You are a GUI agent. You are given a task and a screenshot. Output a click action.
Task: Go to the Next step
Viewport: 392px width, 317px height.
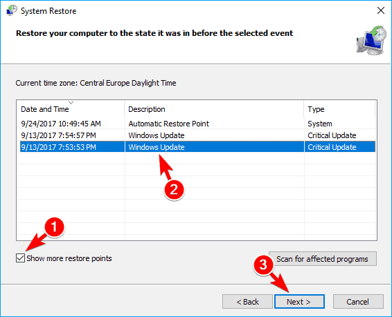(299, 302)
